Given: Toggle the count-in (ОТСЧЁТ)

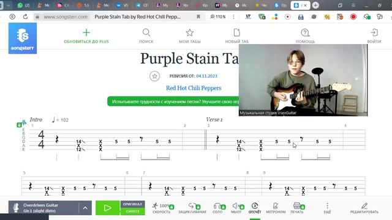Looking at the screenshot, I should coord(255,208).
